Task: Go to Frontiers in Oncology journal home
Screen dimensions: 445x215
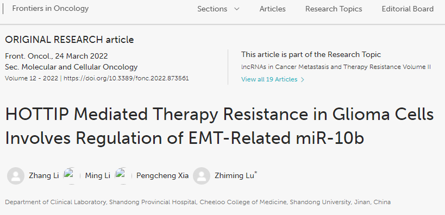Action: coord(51,9)
